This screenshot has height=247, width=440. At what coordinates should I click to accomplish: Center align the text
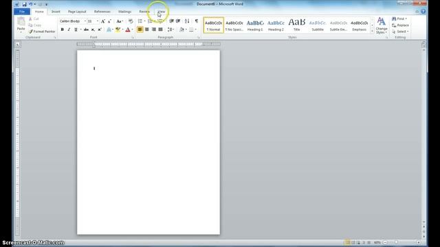point(146,30)
